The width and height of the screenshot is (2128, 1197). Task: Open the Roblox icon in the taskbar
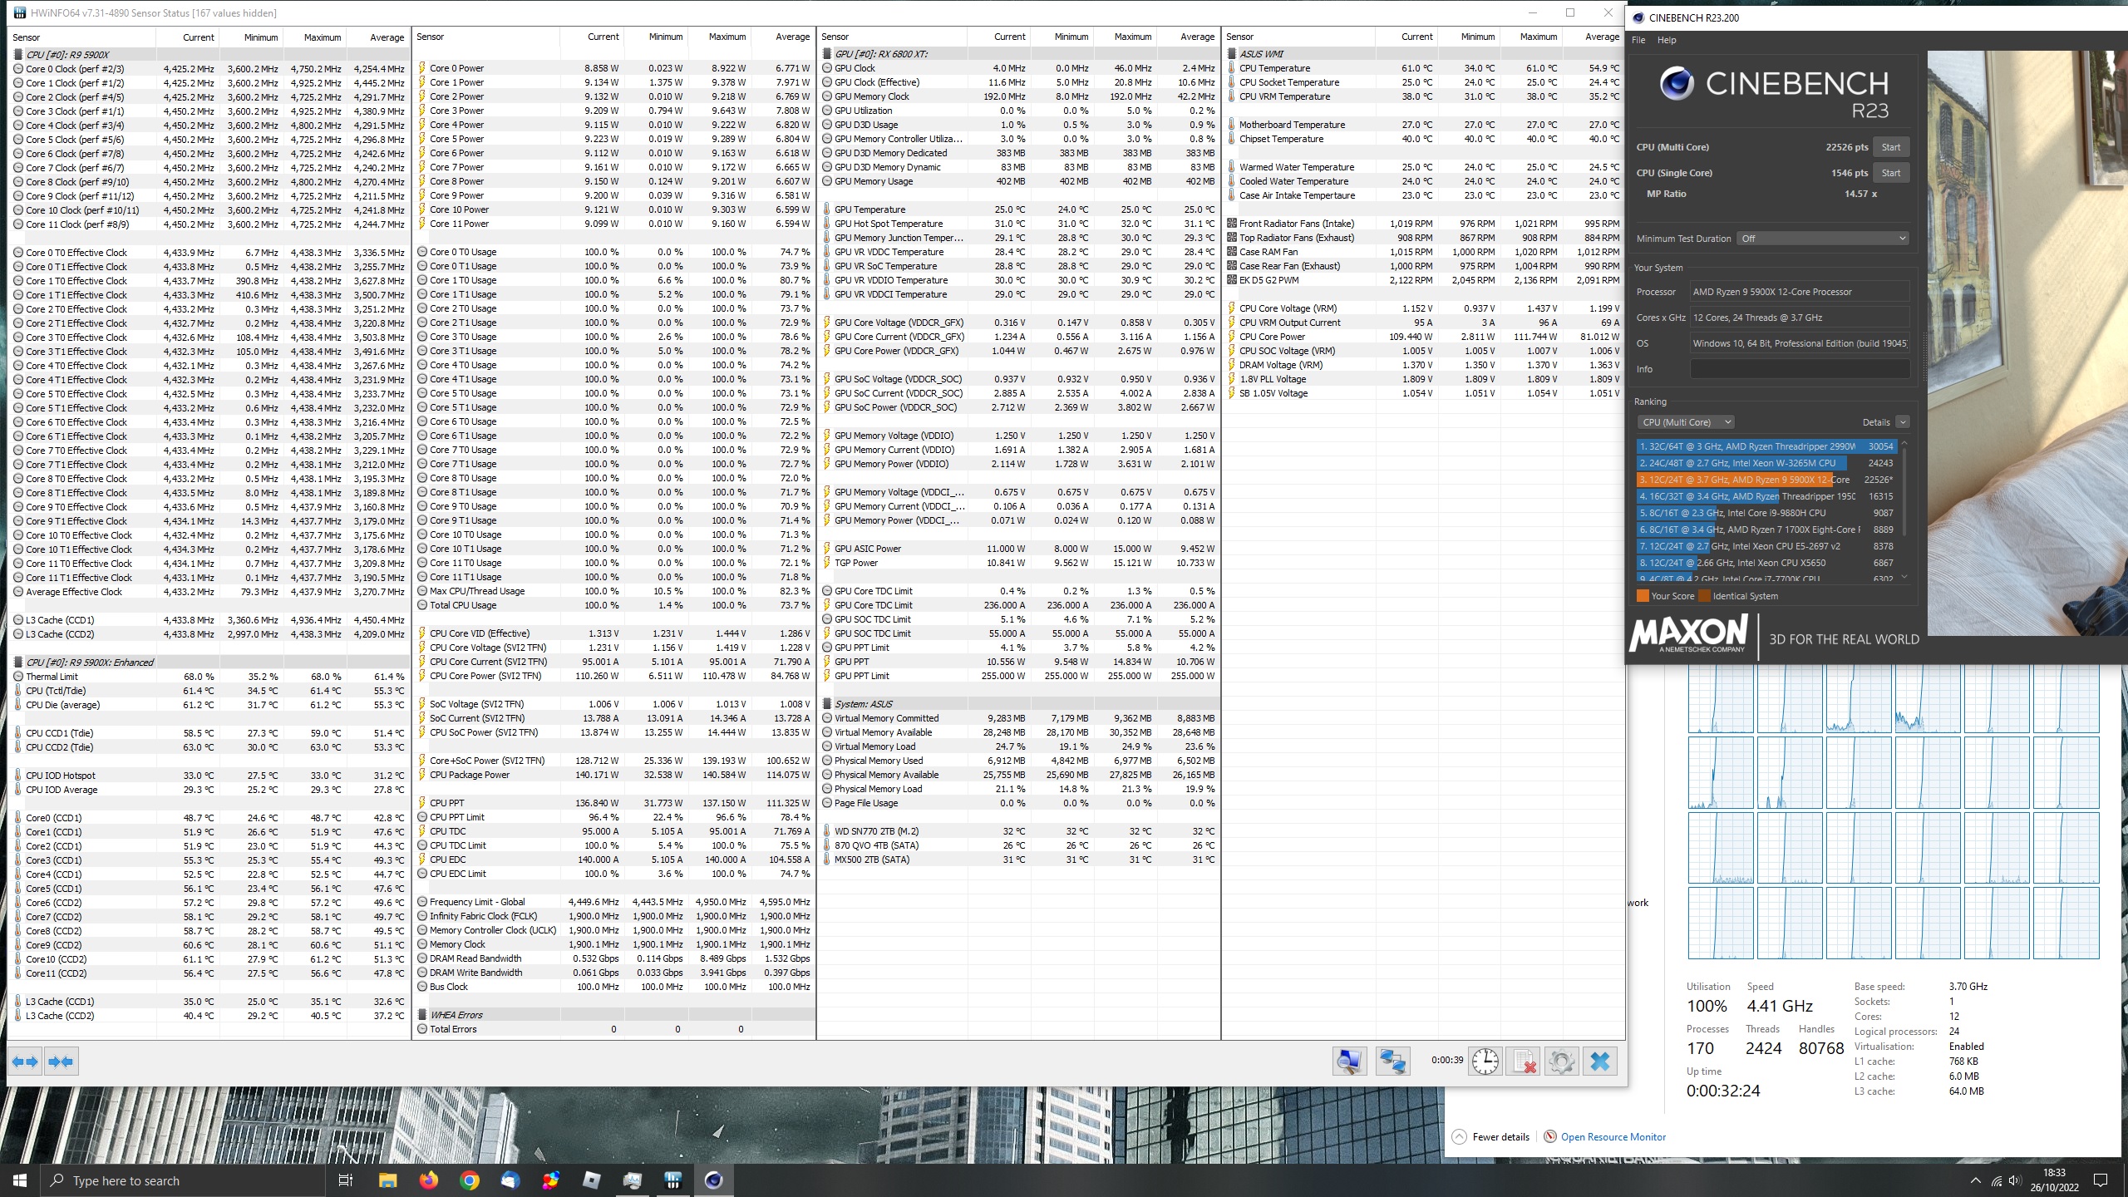click(x=592, y=1180)
